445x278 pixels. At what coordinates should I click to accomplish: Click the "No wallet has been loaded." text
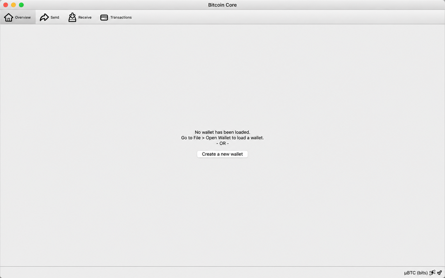point(222,132)
